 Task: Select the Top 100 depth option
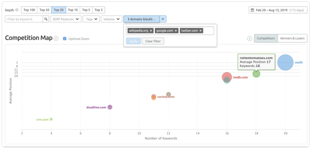(29, 10)
